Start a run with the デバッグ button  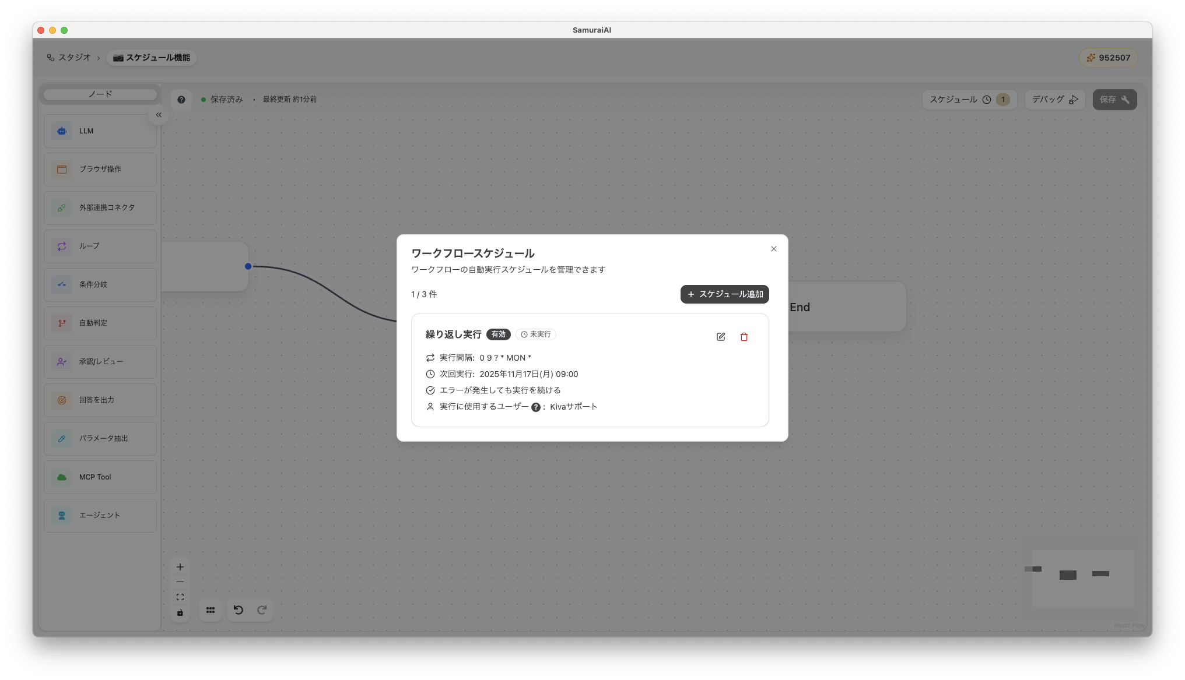(x=1054, y=99)
